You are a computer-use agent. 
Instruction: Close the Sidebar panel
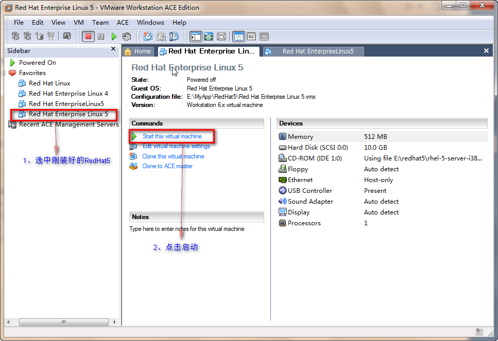point(113,48)
